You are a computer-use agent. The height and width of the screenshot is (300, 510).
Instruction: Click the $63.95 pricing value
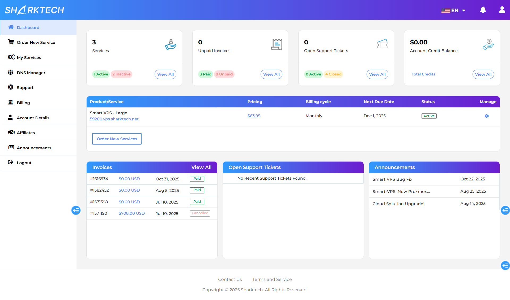tap(254, 116)
